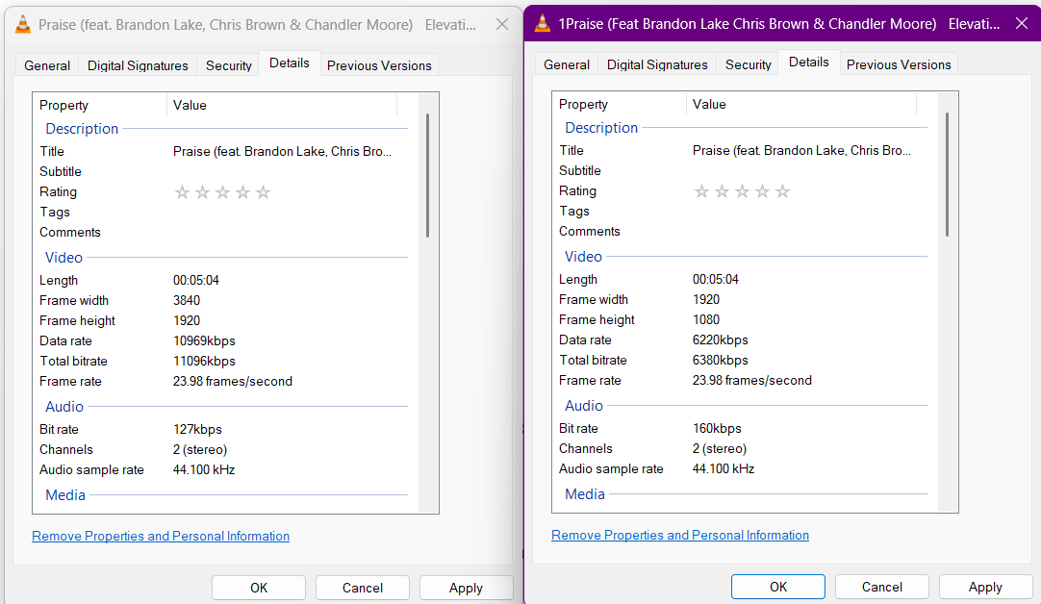Click the Title value field in left window

pos(283,151)
